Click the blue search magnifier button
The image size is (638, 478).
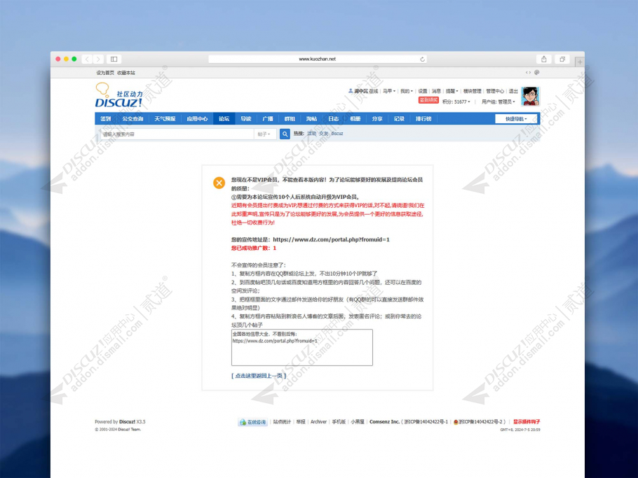pyautogui.click(x=285, y=134)
